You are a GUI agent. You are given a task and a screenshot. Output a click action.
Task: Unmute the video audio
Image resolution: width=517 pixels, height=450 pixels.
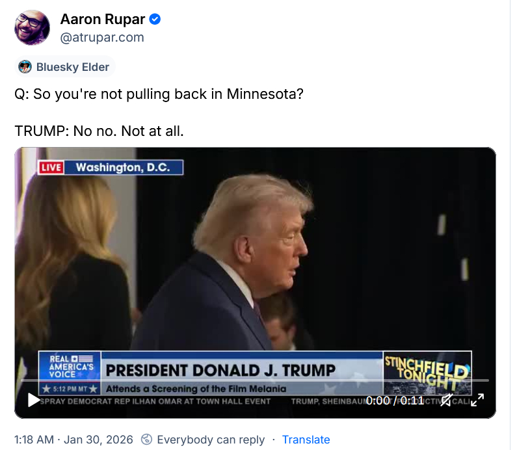(x=446, y=400)
